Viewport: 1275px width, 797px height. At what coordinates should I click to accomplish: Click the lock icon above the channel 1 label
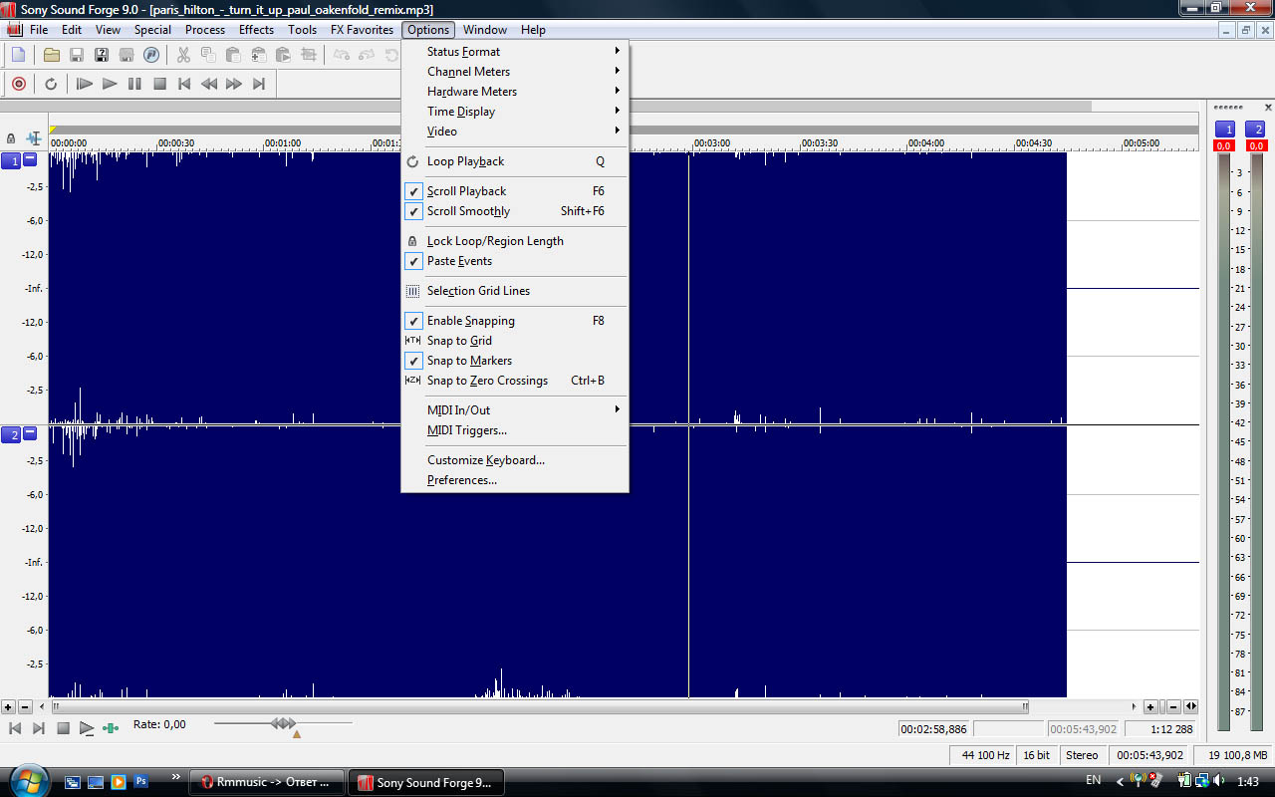coord(11,138)
